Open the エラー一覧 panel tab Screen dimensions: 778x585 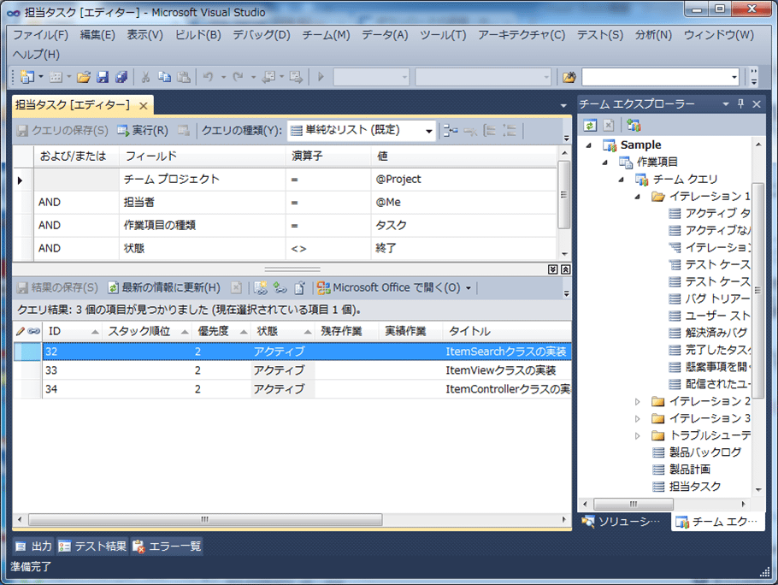pos(167,547)
